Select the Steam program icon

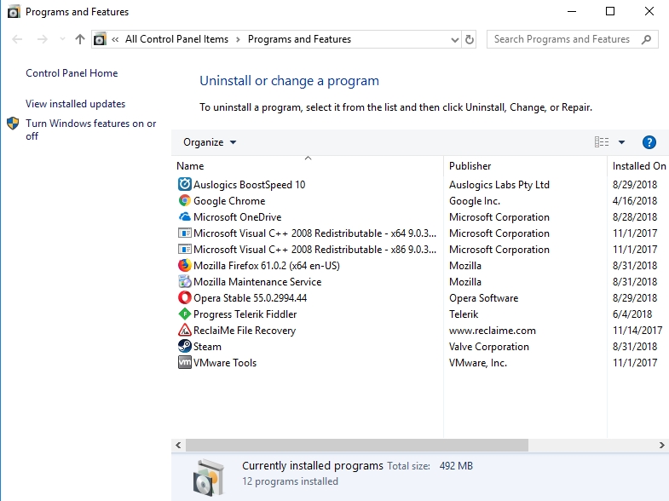click(x=185, y=347)
